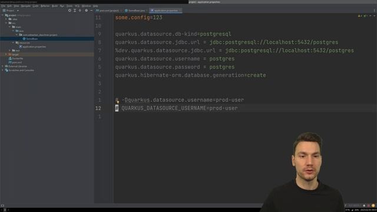The image size is (377, 212).
Task: Open the Tools menu
Action: point(70,6)
